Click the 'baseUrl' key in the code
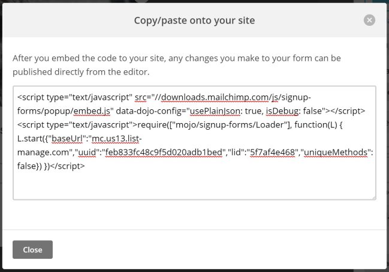This screenshot has height=272, width=389. (x=67, y=139)
